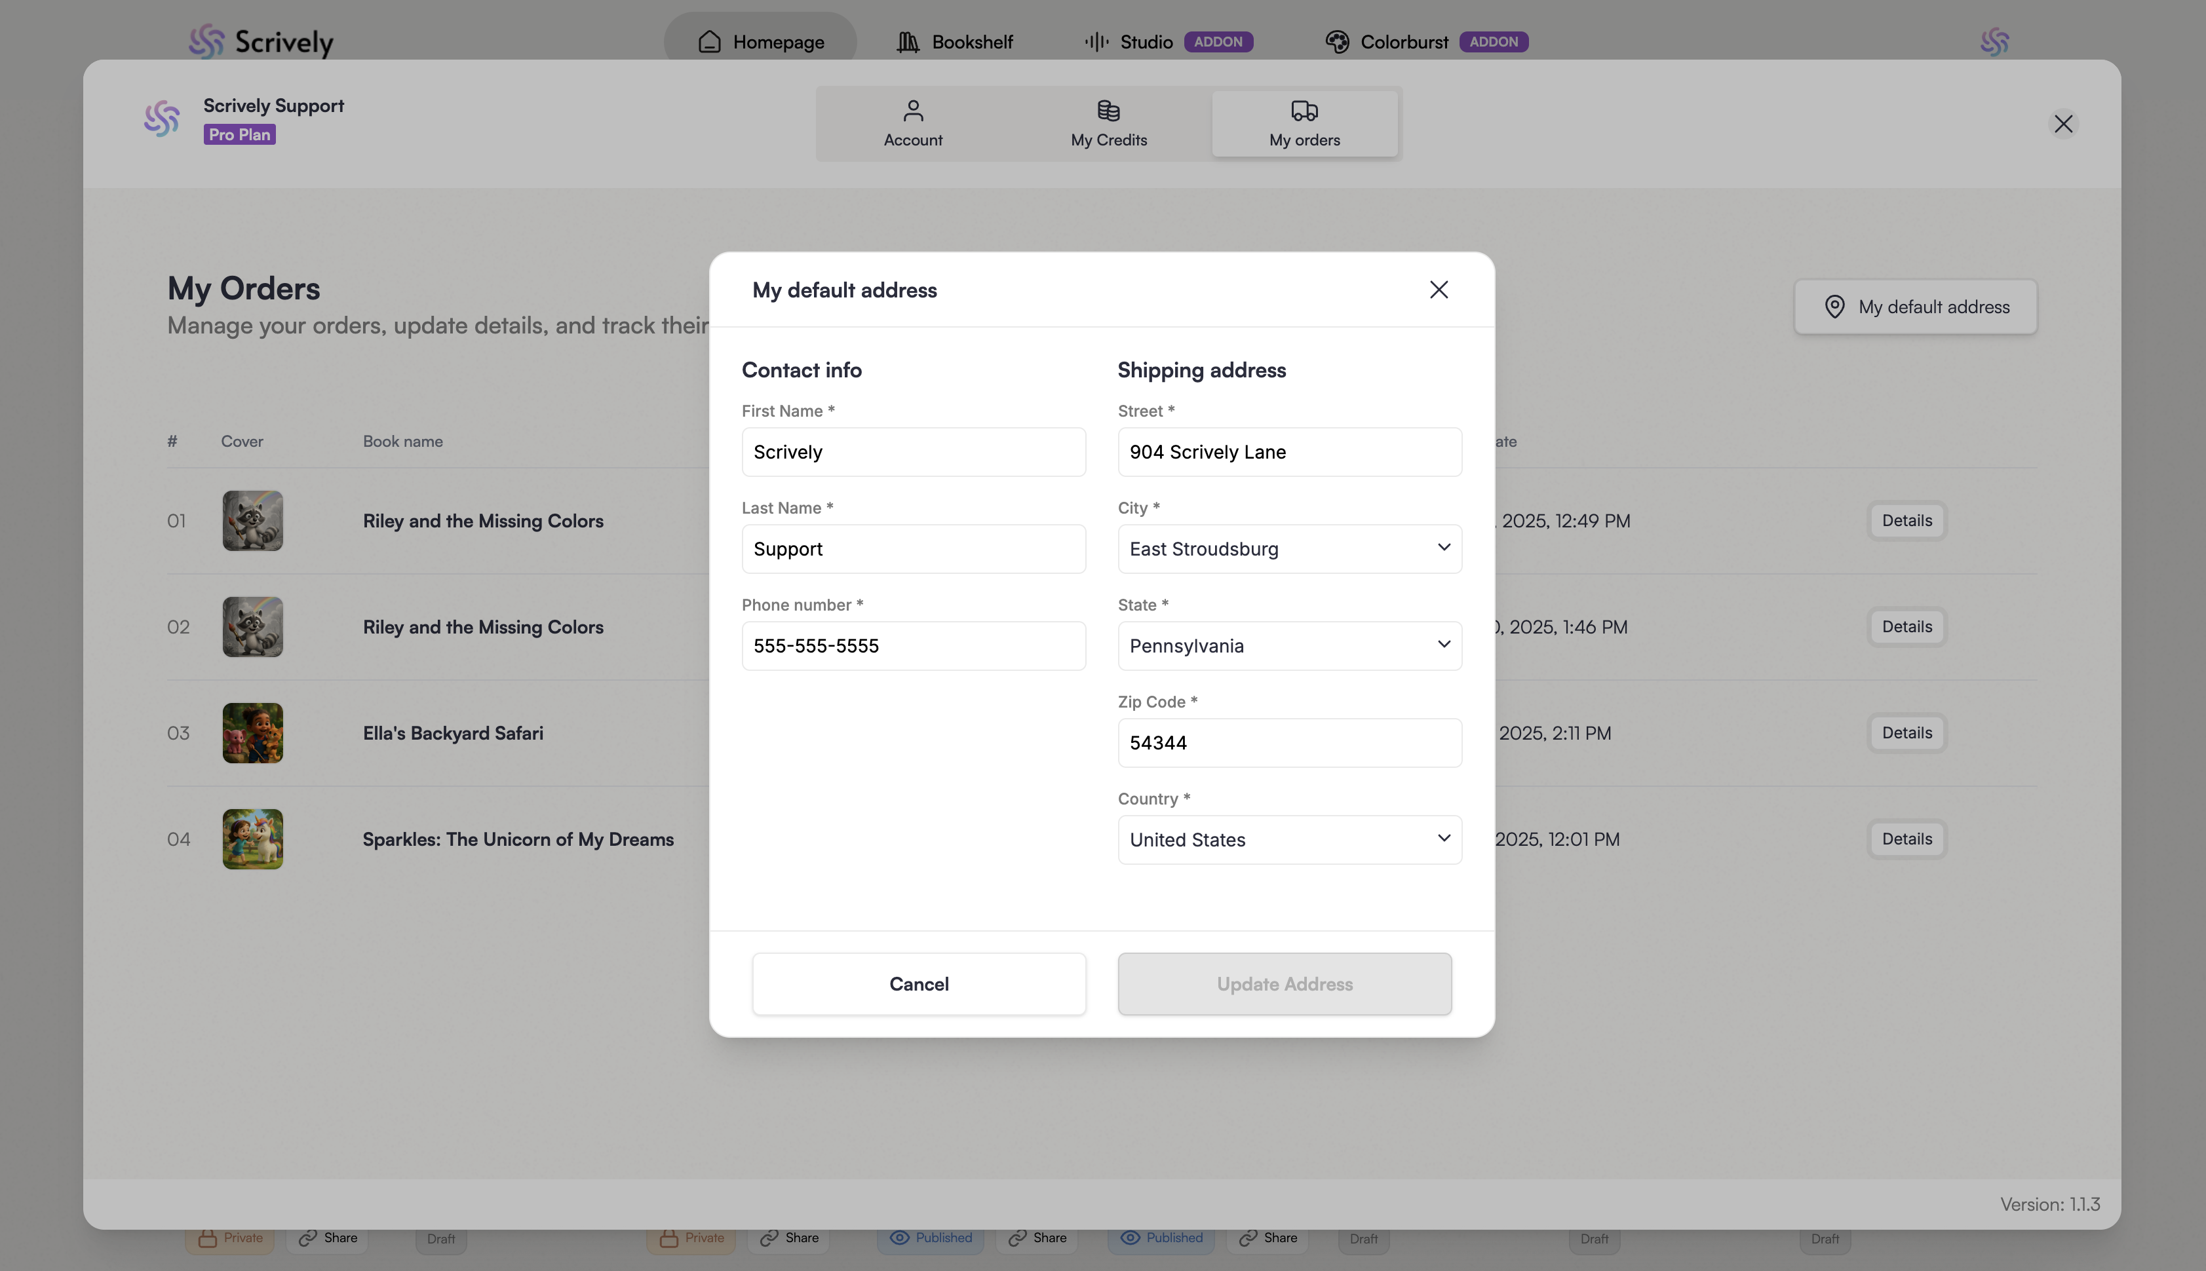The height and width of the screenshot is (1271, 2206).
Task: Select the My orders tab
Action: 1304,124
